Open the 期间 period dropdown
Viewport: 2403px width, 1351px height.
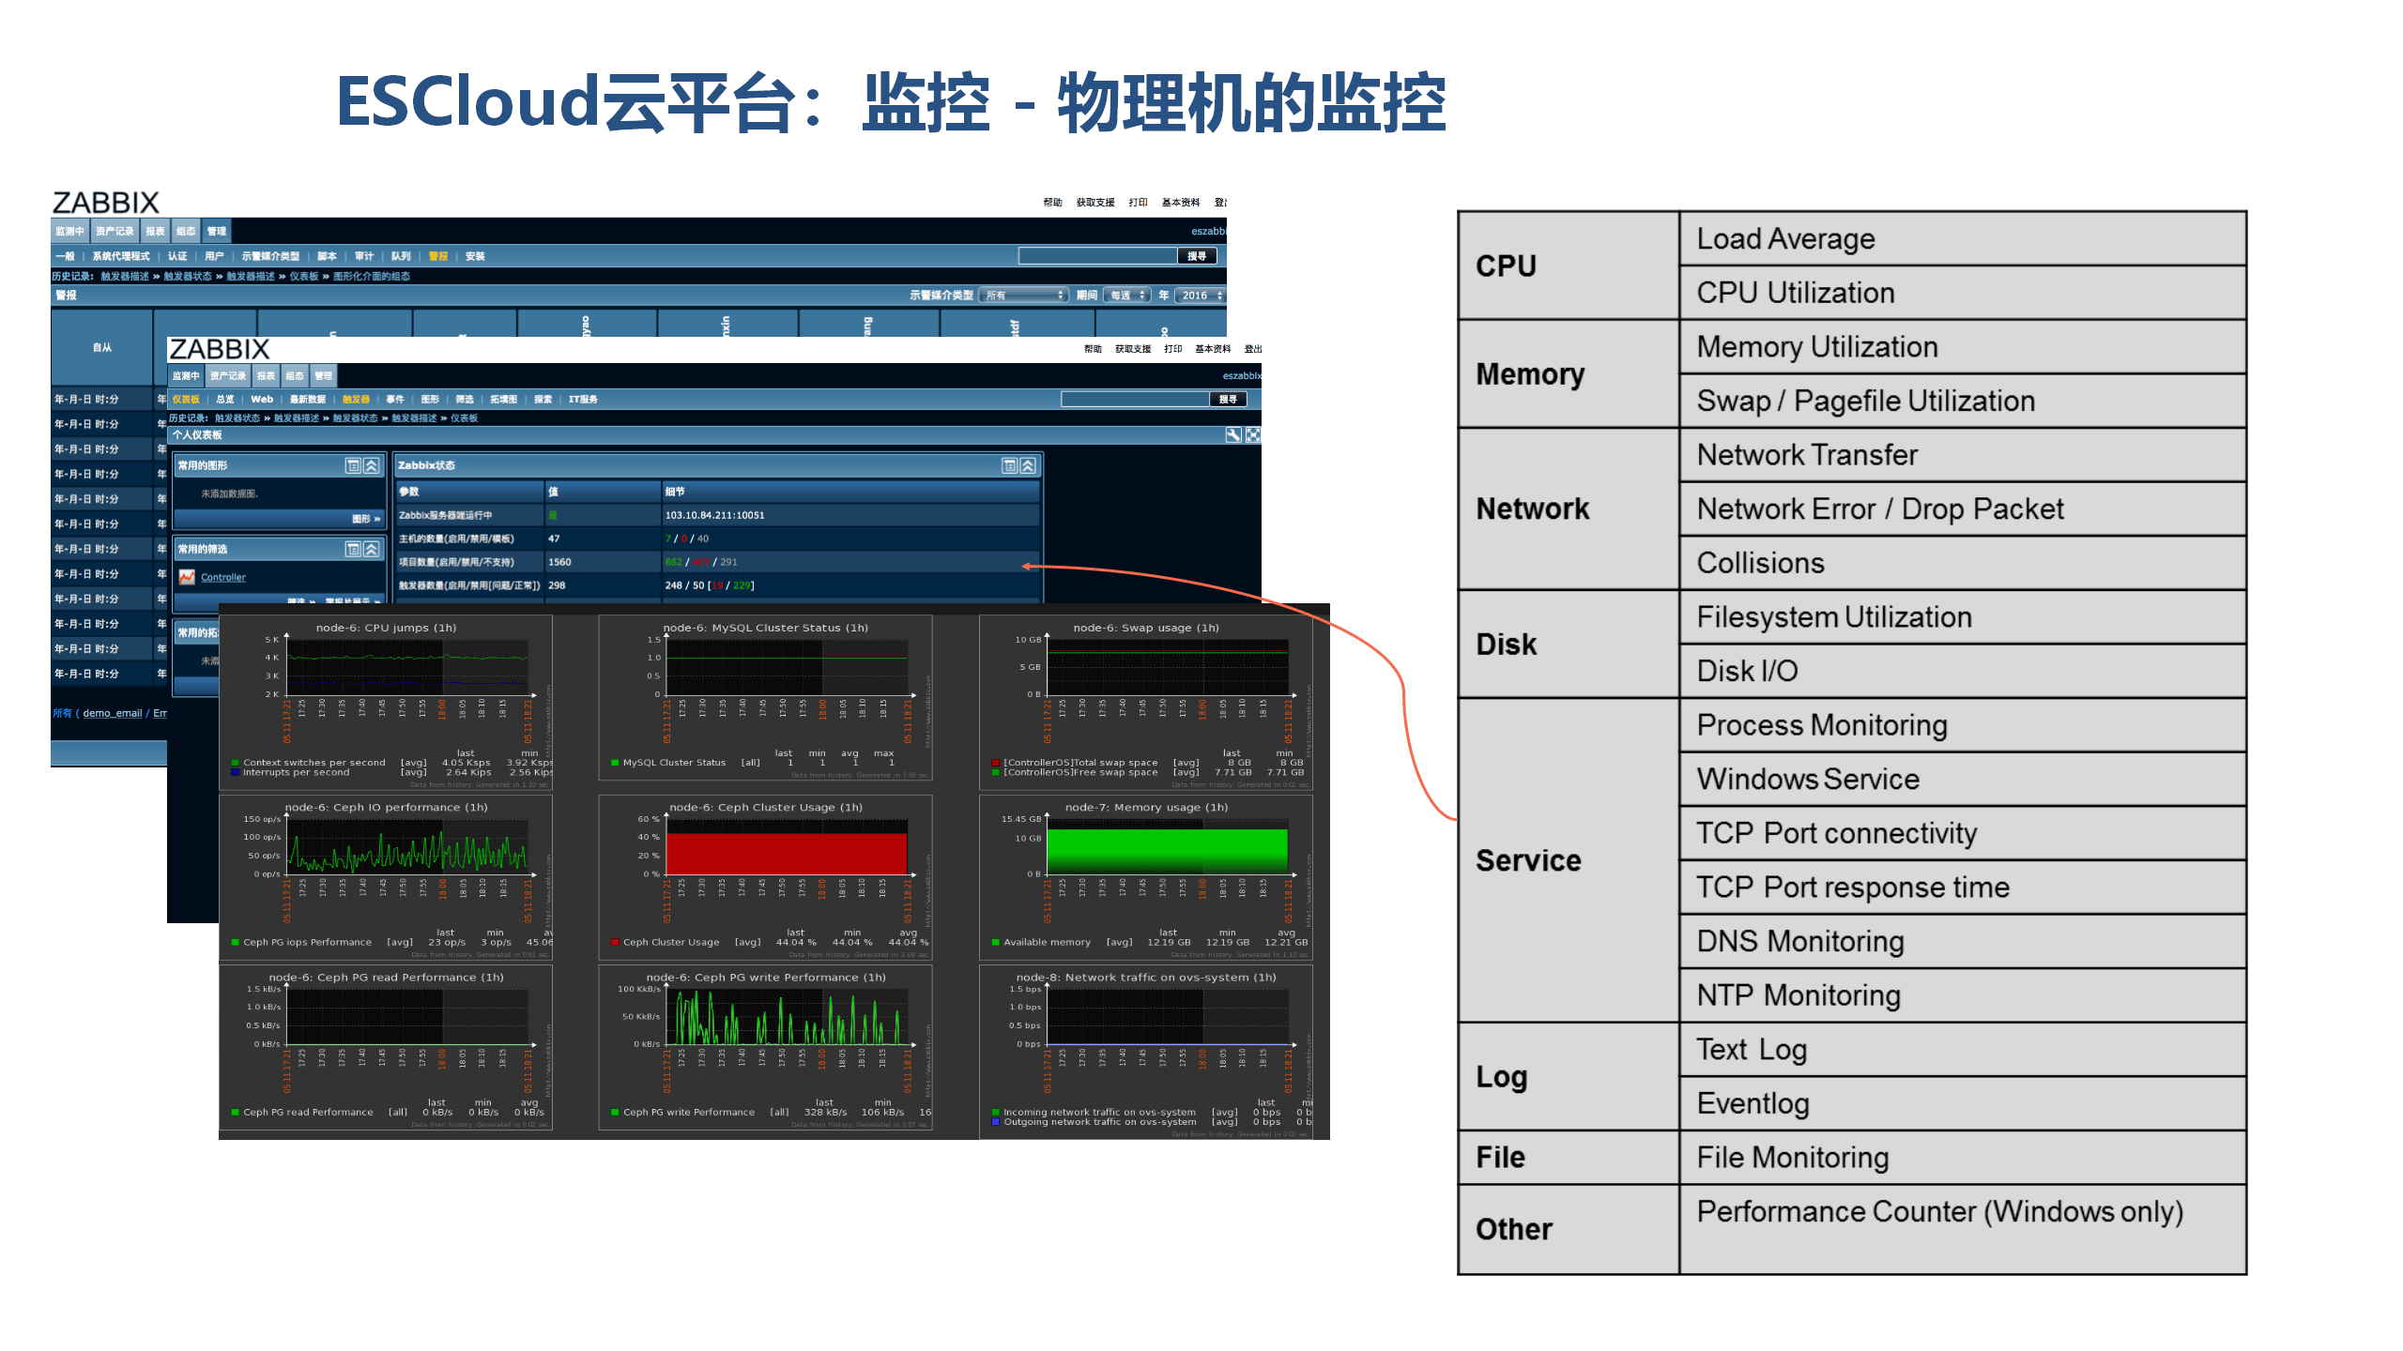pyautogui.click(x=1126, y=296)
